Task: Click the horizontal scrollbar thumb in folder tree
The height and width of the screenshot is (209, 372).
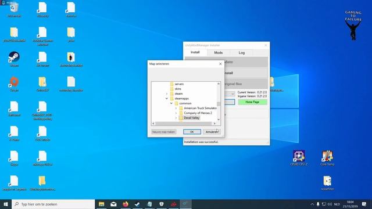Action: (x=184, y=124)
